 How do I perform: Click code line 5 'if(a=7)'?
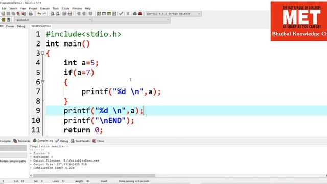[x=79, y=73]
